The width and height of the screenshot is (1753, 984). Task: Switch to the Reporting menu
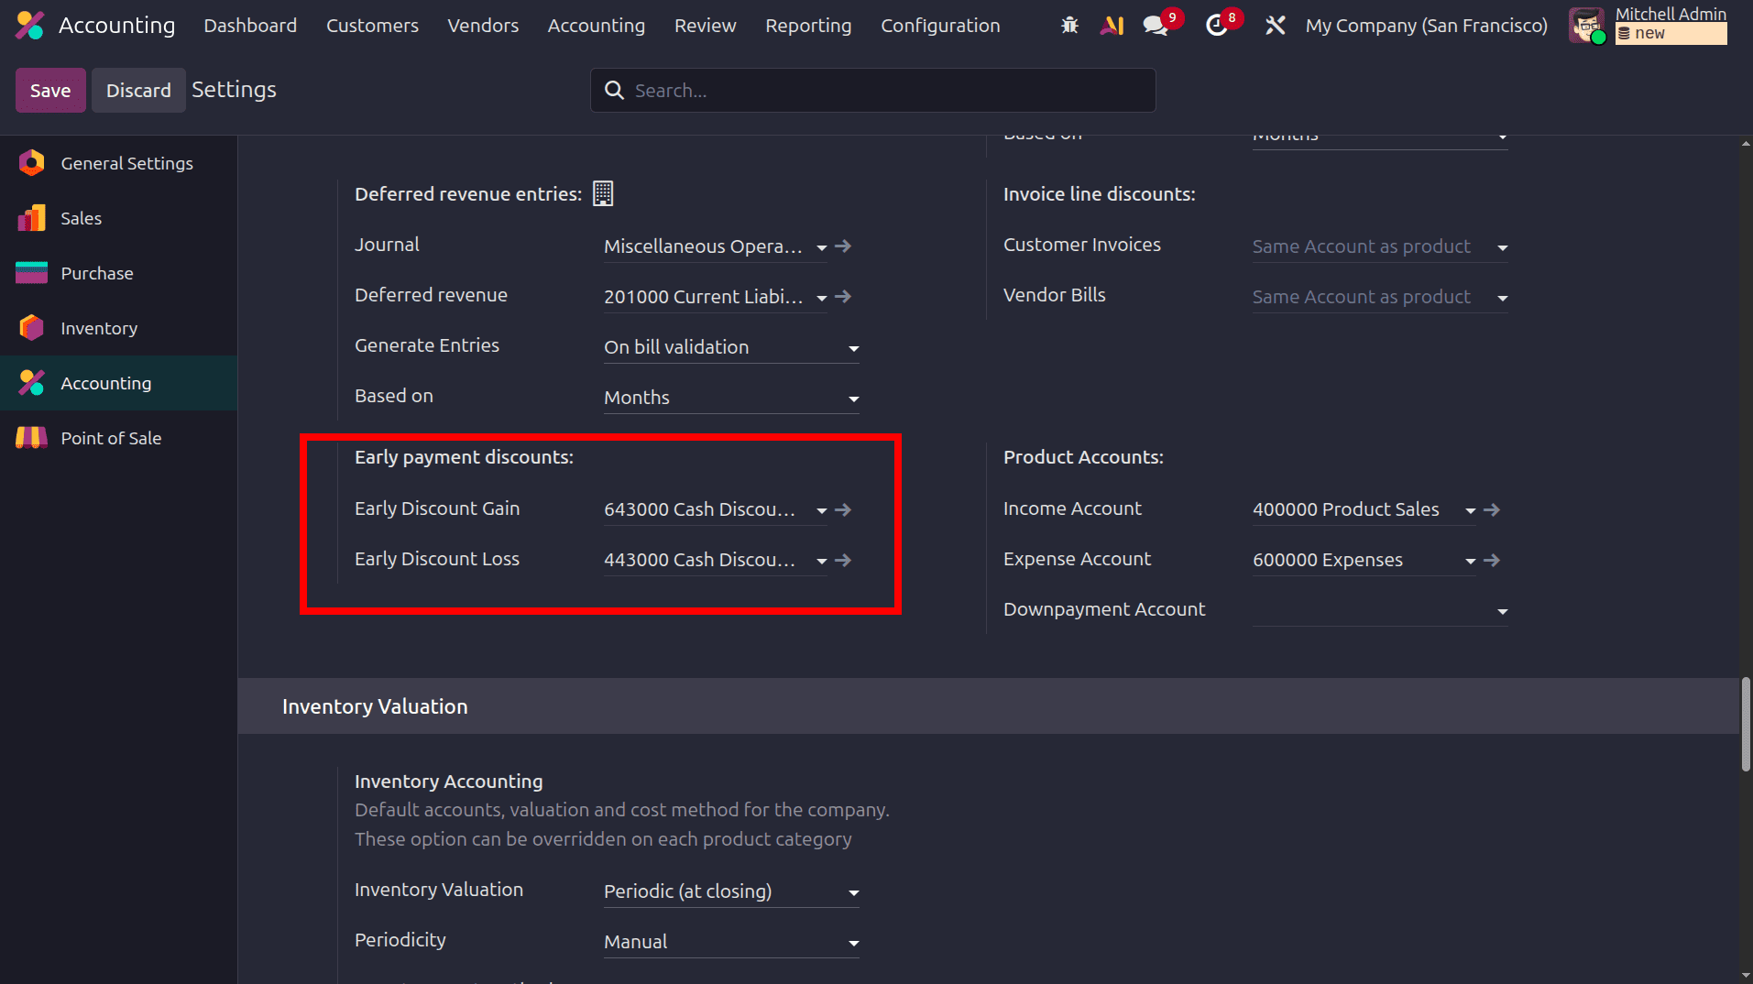pyautogui.click(x=808, y=25)
